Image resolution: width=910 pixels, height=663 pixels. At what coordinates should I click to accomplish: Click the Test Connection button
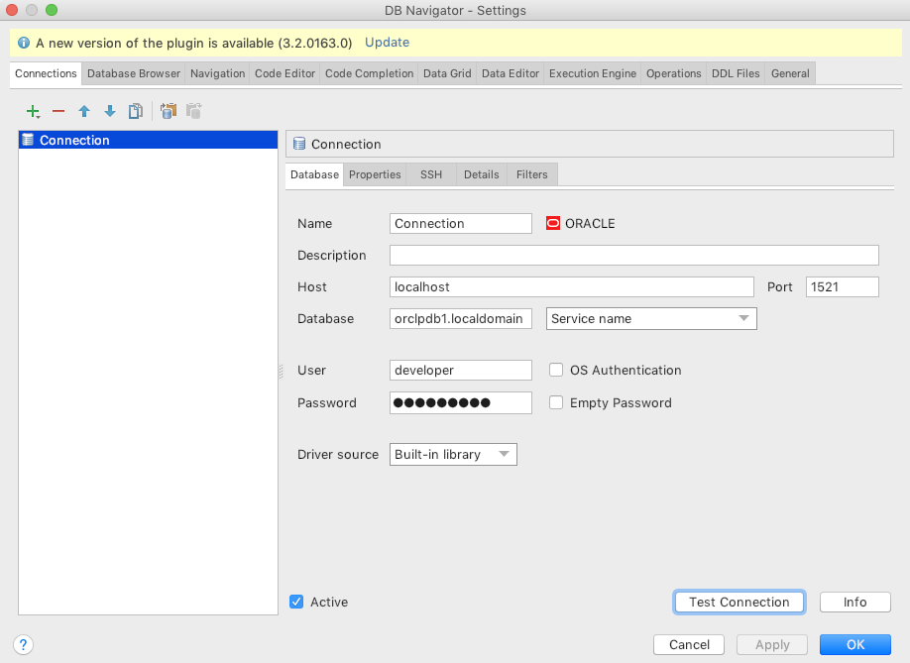point(739,602)
